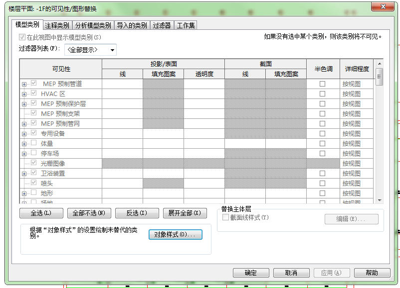
Task: Click 详细程度 cell for 光栅图像
Action: click(x=357, y=164)
